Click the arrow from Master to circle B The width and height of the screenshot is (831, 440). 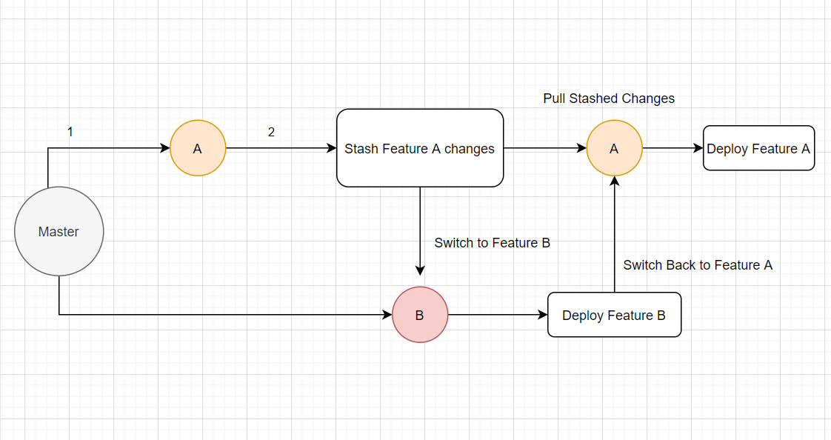click(x=222, y=315)
